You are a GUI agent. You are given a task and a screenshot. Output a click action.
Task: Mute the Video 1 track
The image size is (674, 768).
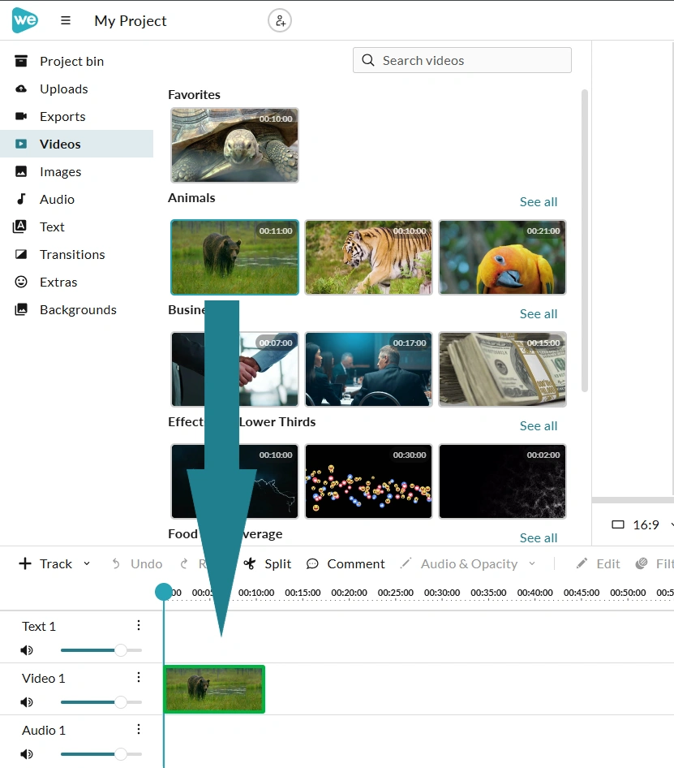point(27,702)
